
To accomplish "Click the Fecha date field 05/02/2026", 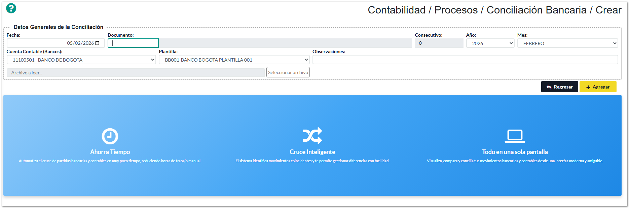I will [x=55, y=43].
